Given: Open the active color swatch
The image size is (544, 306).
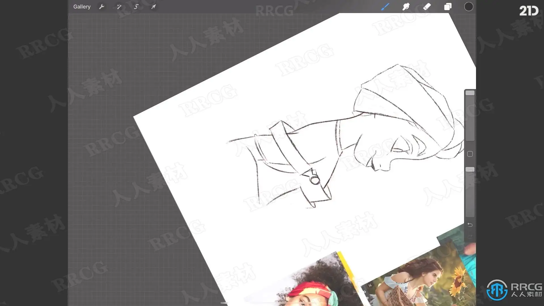Looking at the screenshot, I should pyautogui.click(x=469, y=7).
